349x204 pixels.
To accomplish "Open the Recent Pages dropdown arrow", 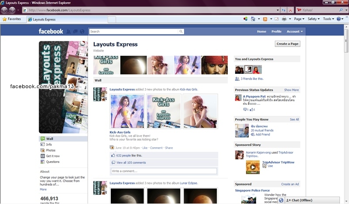I will [x=18, y=10].
